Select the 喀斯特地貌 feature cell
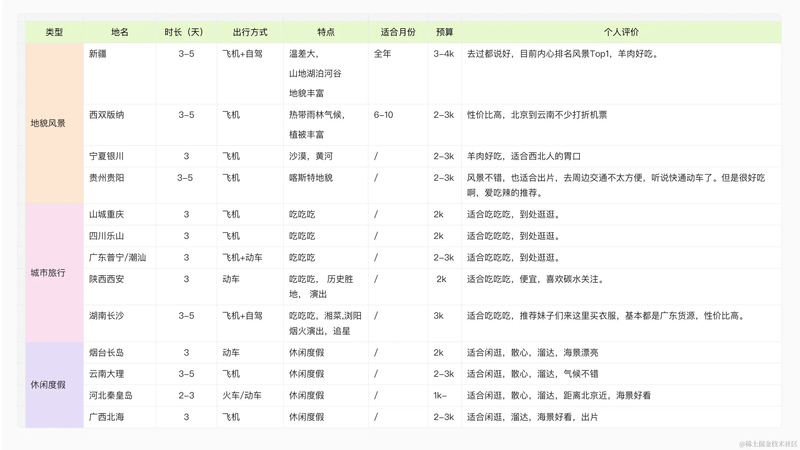This screenshot has width=800, height=450. (x=311, y=178)
